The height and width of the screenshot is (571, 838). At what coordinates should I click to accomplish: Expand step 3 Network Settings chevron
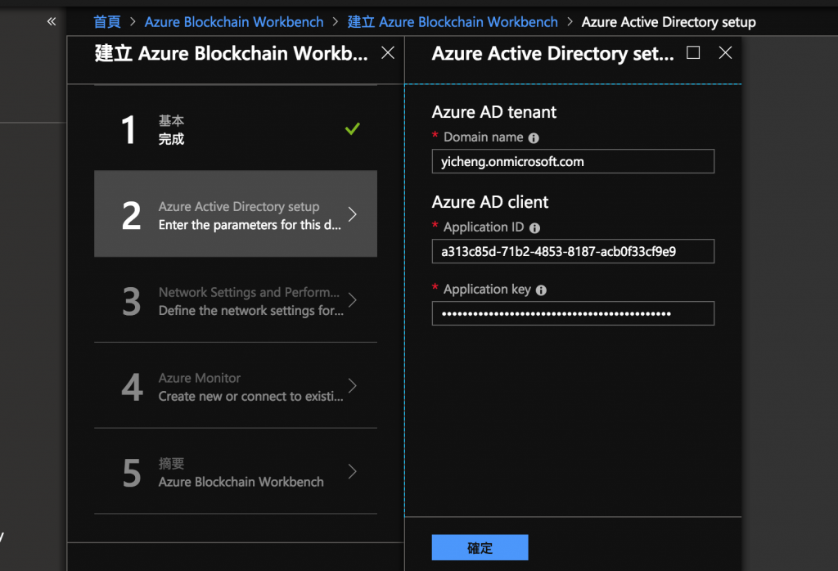(352, 300)
